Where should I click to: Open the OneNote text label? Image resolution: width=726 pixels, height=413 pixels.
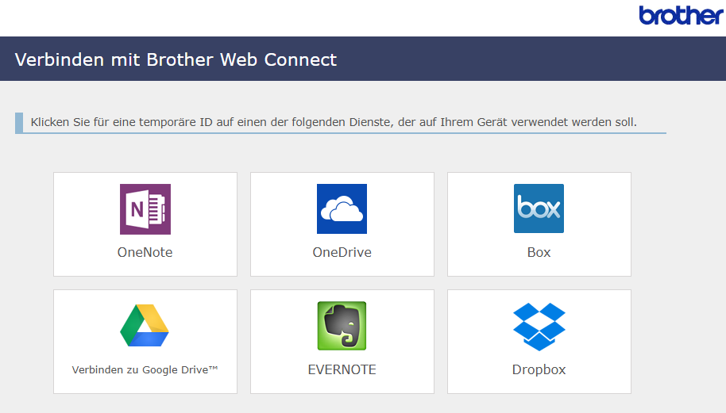(x=145, y=252)
